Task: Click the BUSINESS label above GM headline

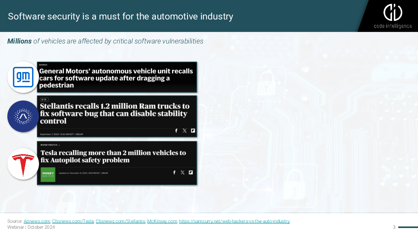Action: pos(43,65)
